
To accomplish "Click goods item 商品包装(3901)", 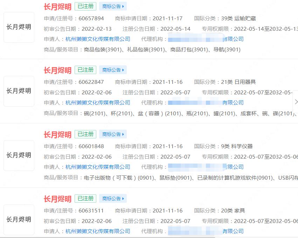I will point(103,50).
